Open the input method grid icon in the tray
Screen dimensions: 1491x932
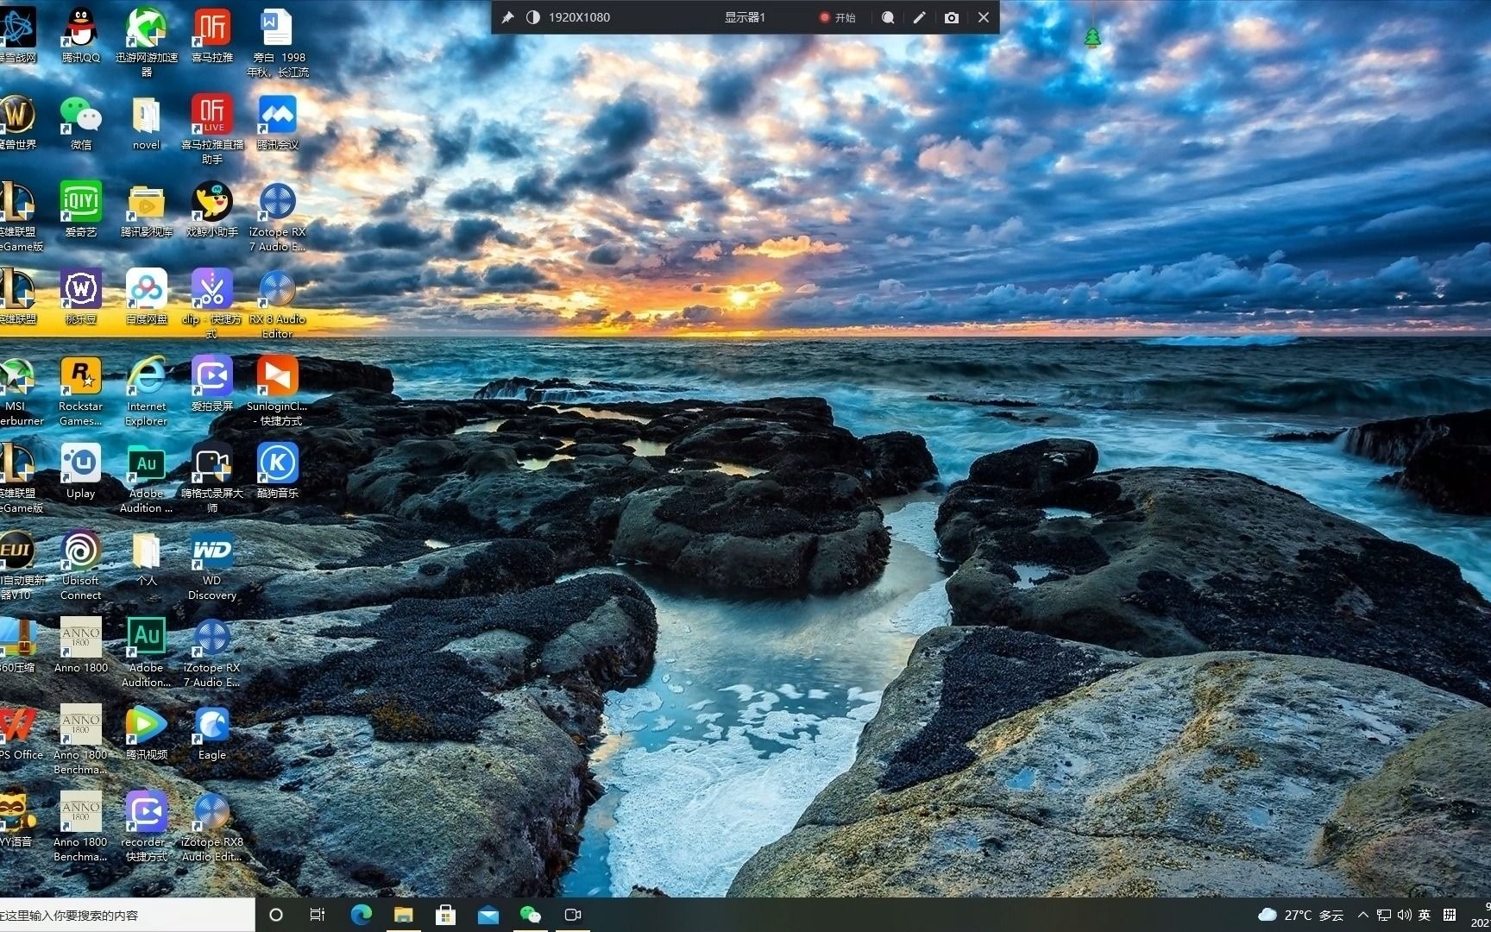(x=1450, y=915)
